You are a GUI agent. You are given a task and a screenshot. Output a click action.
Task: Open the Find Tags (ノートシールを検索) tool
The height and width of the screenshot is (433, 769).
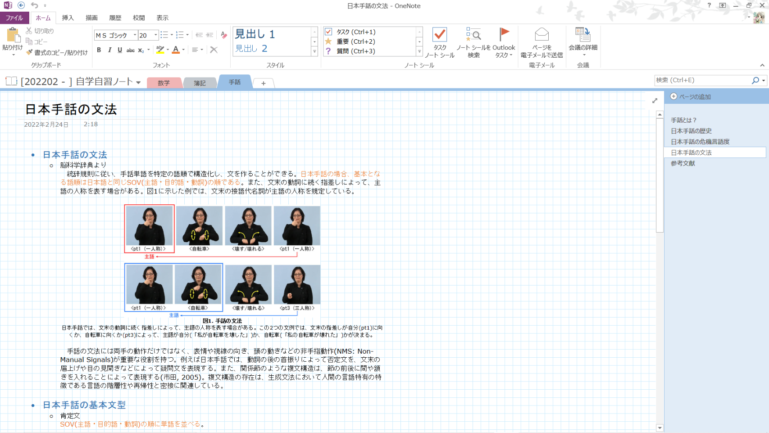tap(473, 43)
